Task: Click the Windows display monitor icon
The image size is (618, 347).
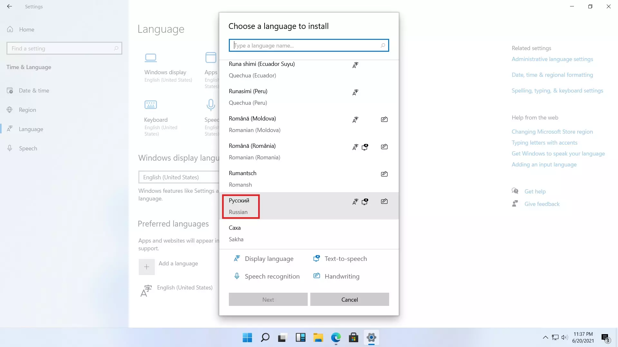Action: click(x=151, y=58)
